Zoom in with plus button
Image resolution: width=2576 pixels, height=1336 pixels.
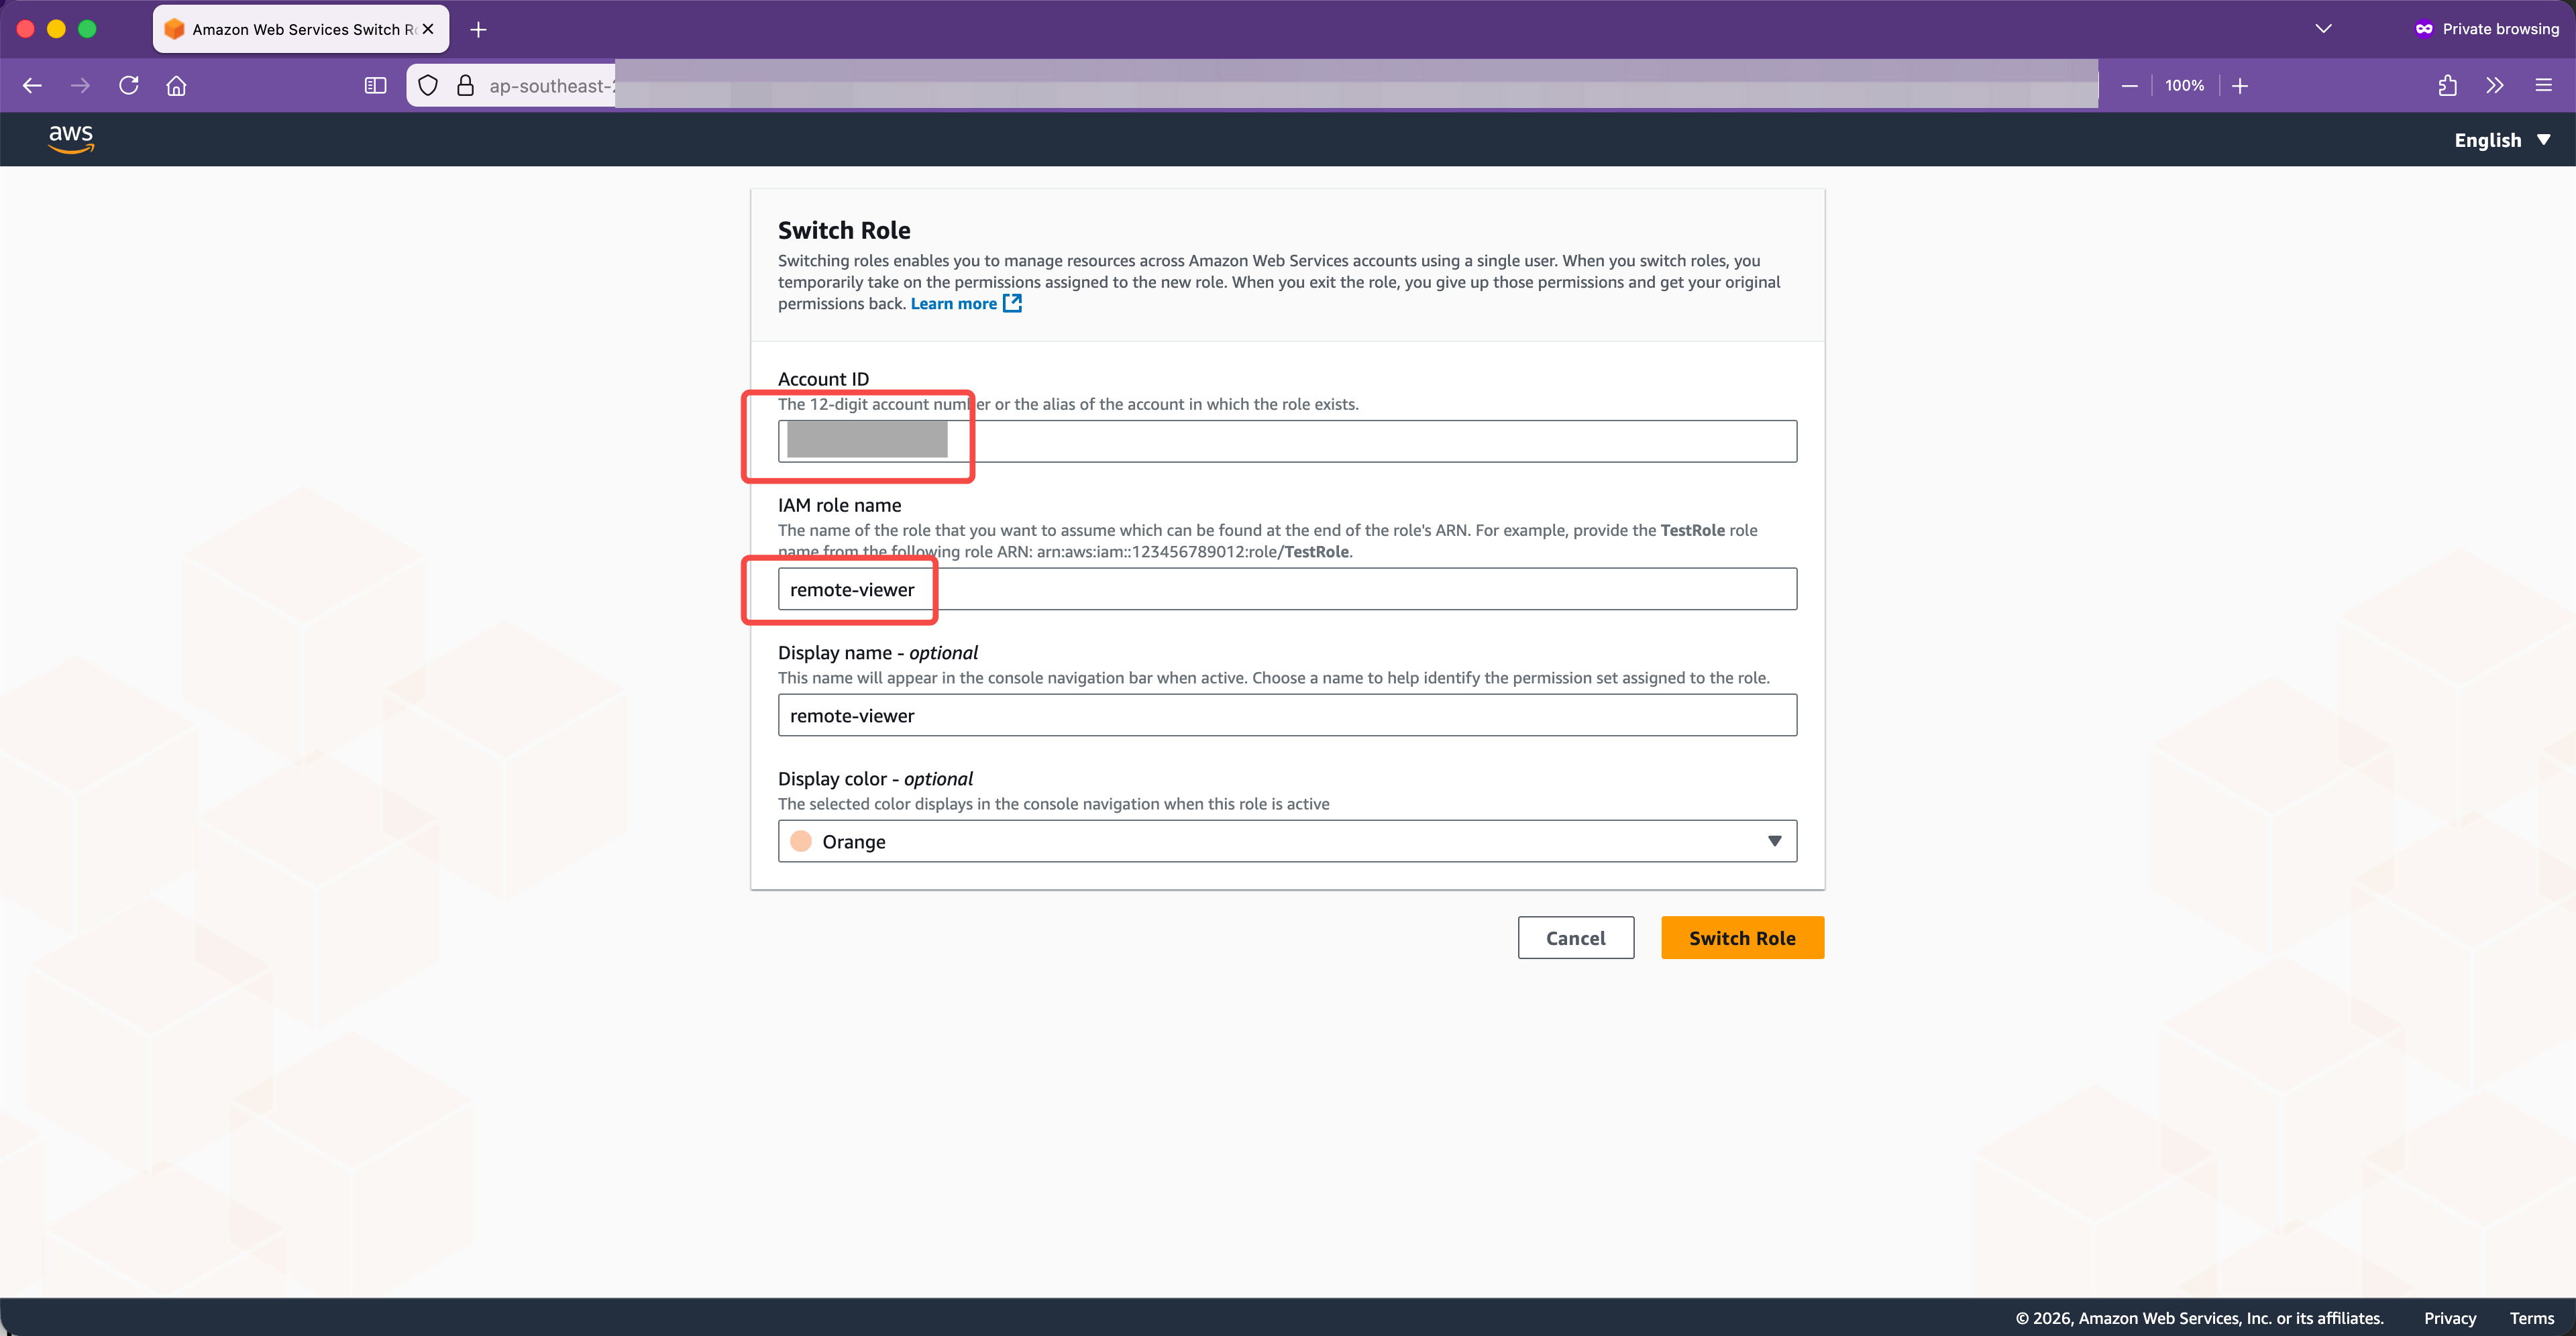pyautogui.click(x=2240, y=86)
